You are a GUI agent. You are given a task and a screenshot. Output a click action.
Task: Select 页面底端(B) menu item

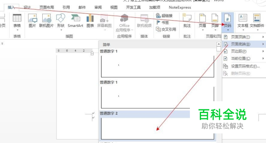coord(244,44)
